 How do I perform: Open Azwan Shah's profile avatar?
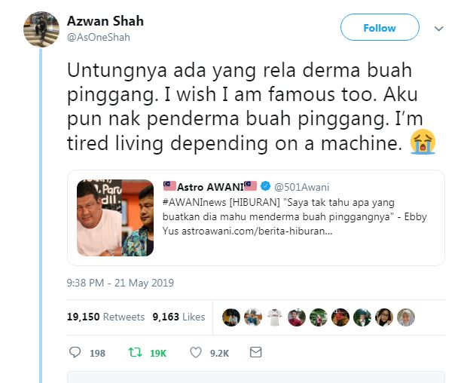pyautogui.click(x=41, y=29)
